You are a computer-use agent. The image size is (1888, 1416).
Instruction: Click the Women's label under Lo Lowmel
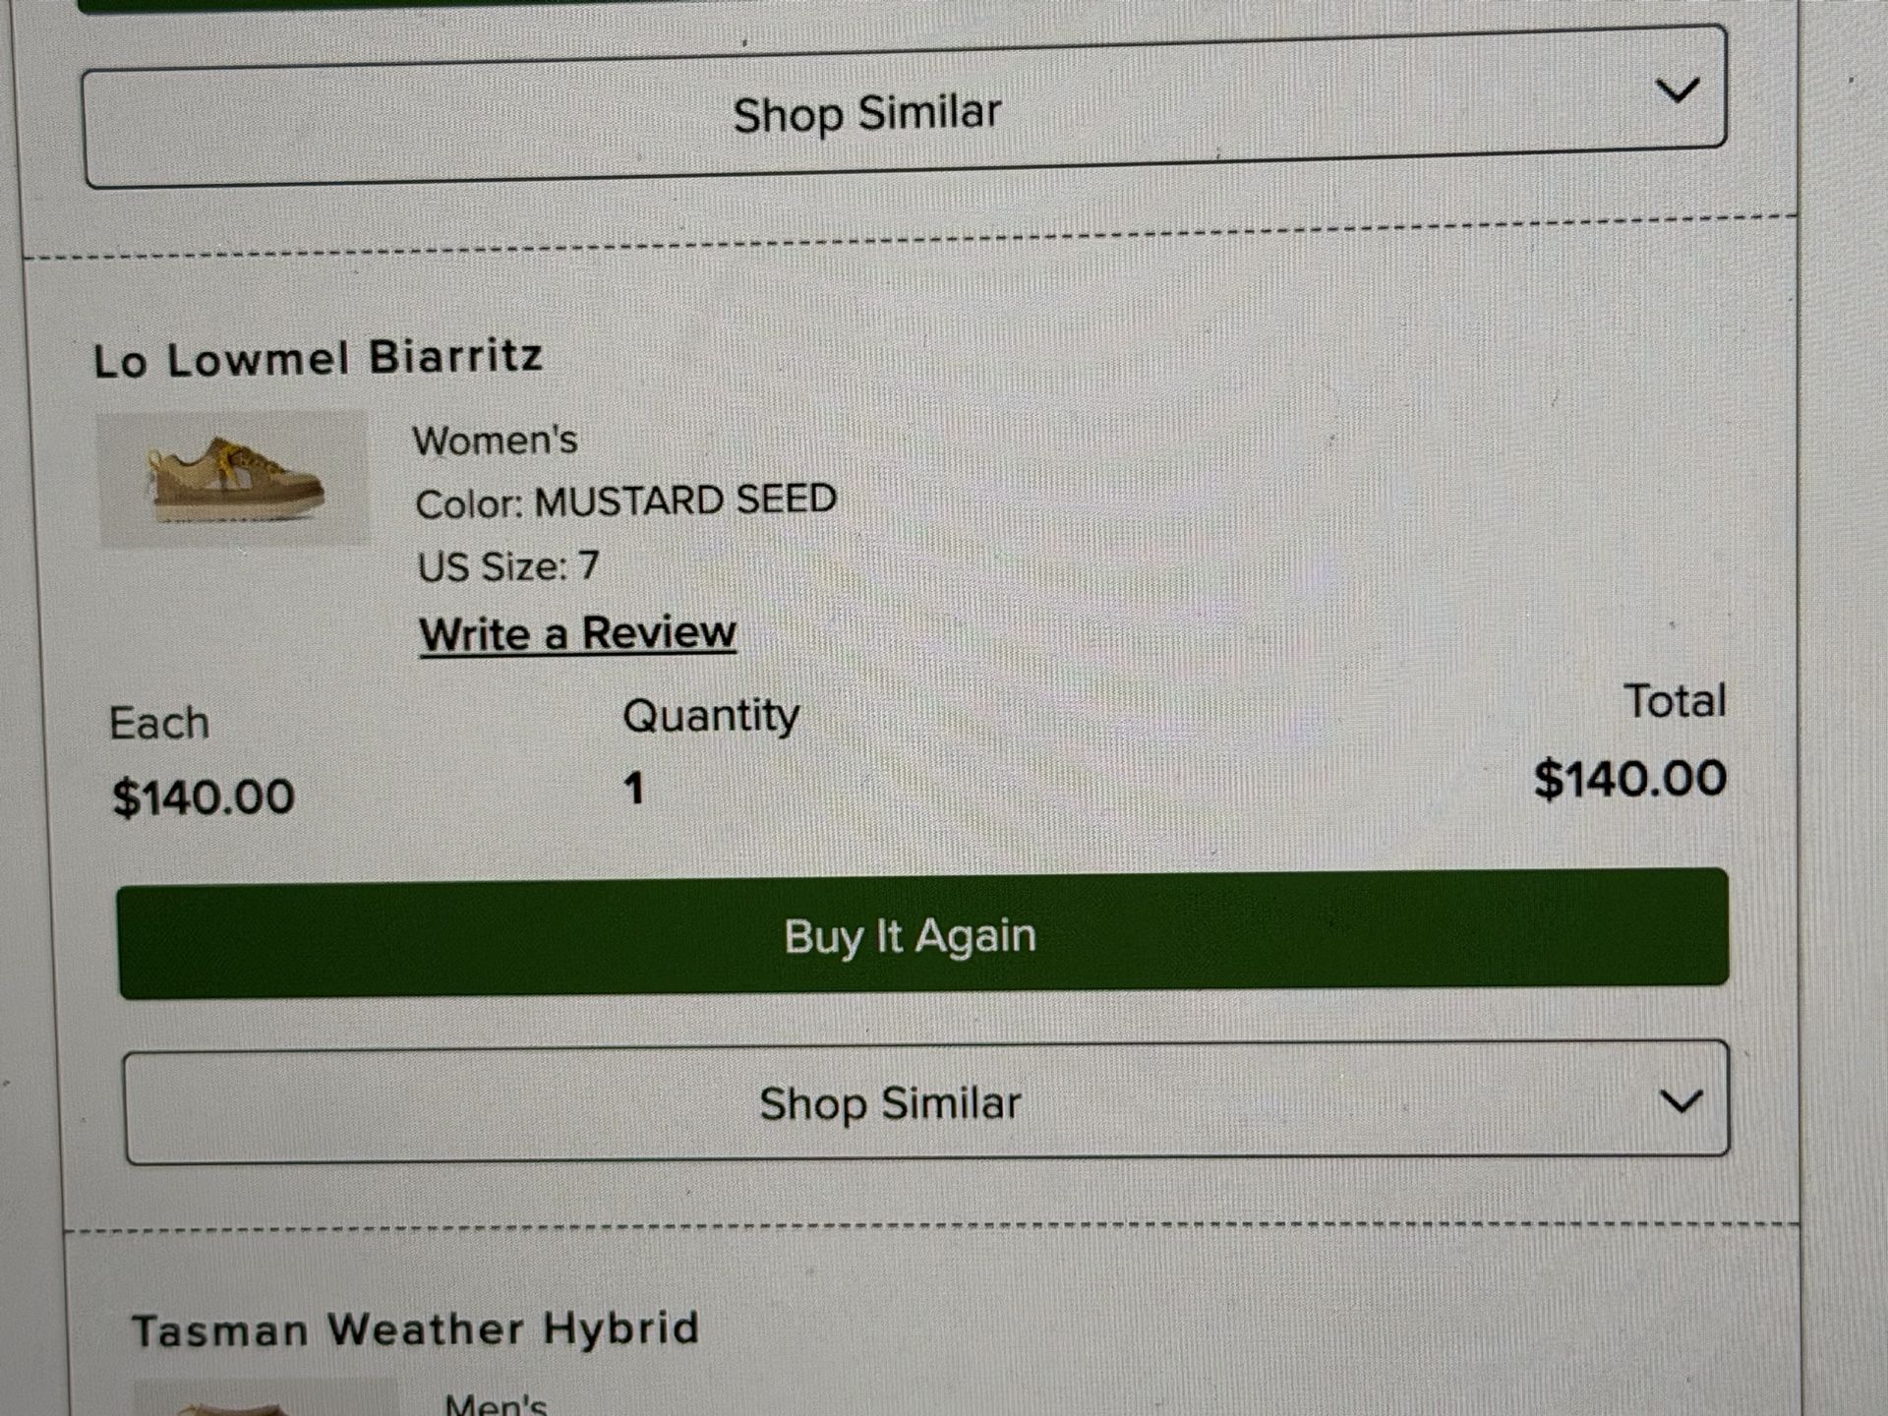tap(495, 440)
